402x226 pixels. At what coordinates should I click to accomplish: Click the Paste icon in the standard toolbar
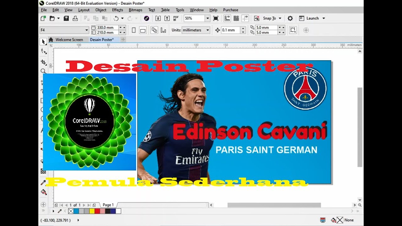point(105,18)
